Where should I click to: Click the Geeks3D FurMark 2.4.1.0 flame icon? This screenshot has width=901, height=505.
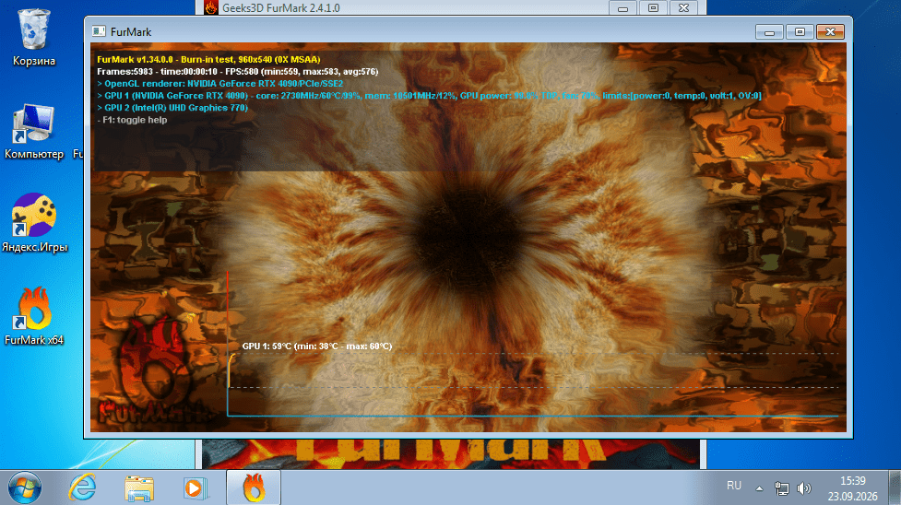[211, 7]
